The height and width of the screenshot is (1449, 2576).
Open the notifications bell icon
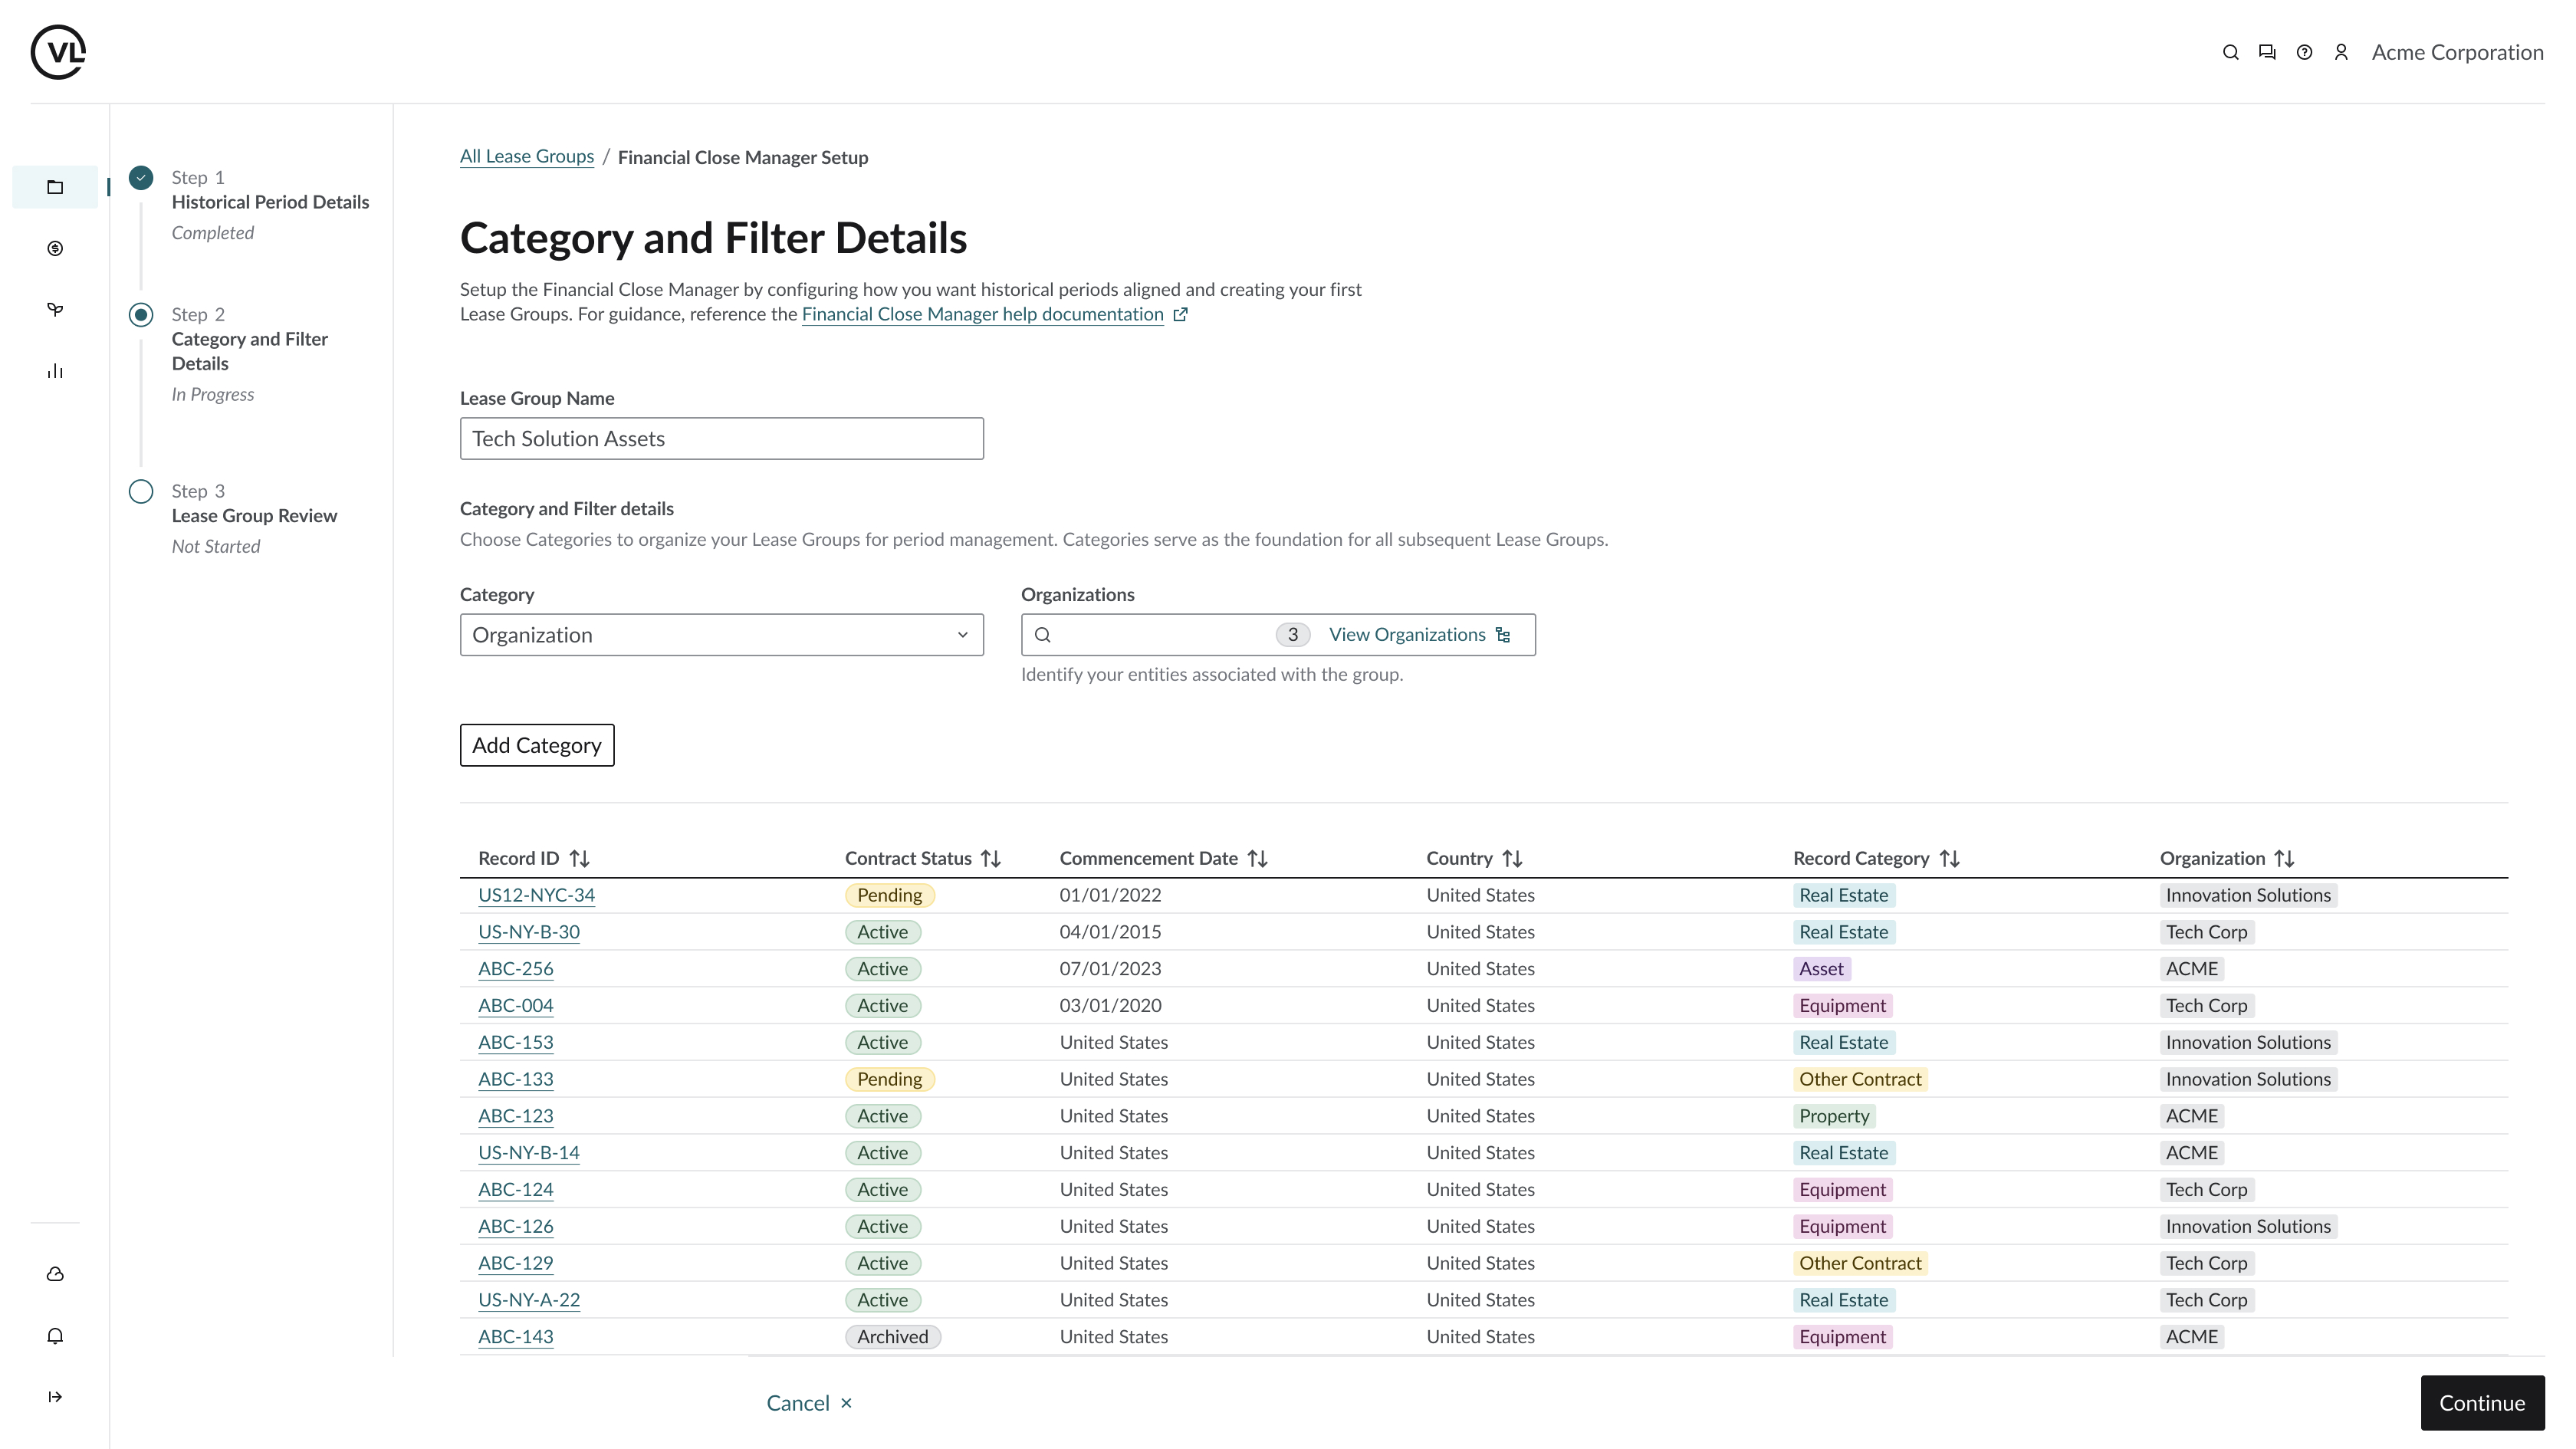coord(55,1336)
